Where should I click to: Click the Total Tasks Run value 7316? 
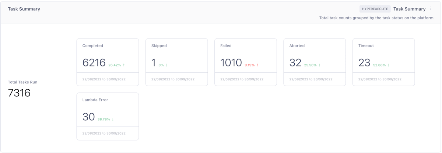pos(19,93)
